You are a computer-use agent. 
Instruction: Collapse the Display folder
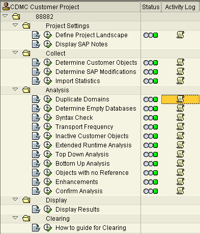click(15, 199)
